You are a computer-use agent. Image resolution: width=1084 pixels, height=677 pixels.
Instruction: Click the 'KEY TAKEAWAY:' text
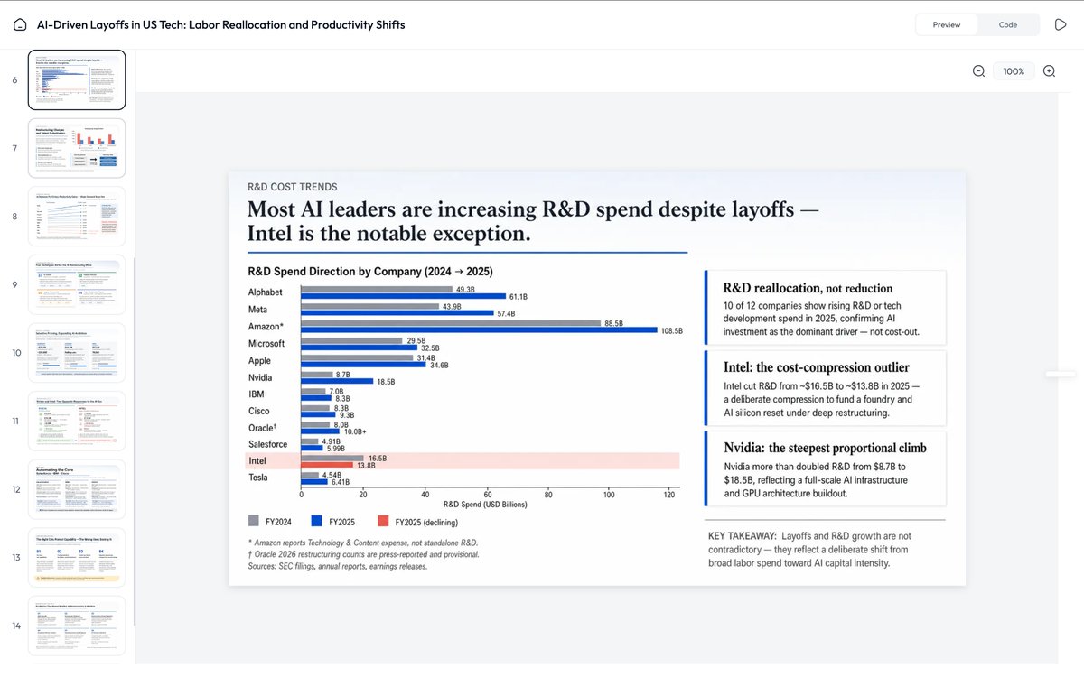(742, 536)
